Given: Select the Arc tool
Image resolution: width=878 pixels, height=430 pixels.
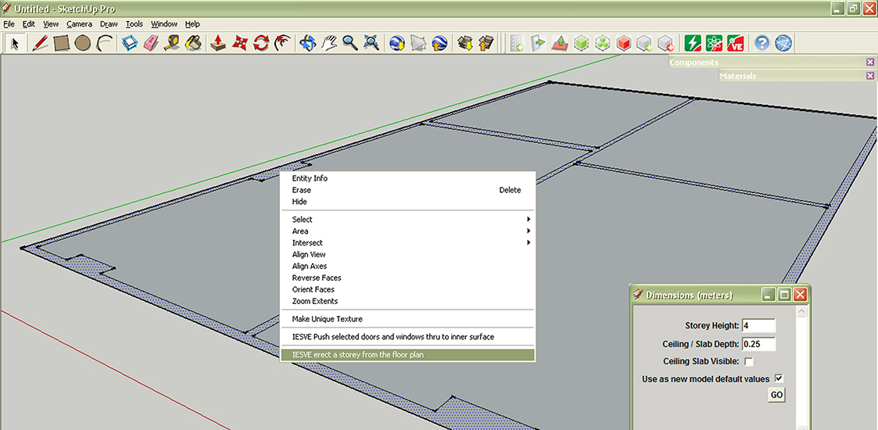Looking at the screenshot, I should (x=103, y=43).
